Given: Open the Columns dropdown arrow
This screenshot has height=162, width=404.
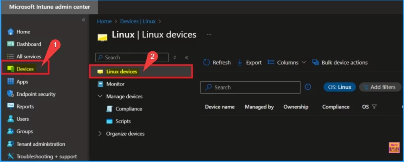Looking at the screenshot, I should [x=303, y=62].
